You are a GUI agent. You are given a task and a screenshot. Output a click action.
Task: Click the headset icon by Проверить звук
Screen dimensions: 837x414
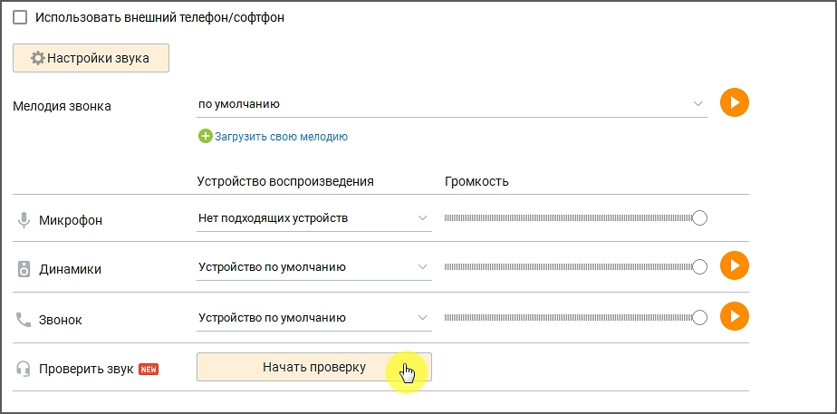pyautogui.click(x=24, y=369)
